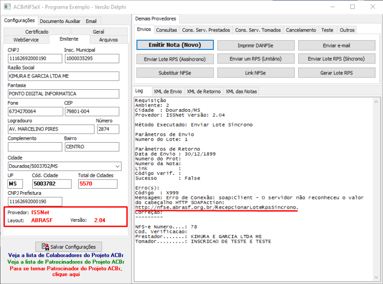The width and height of the screenshot is (383, 284).
Task: Click the Emitir Nota (Novo) button
Action: [x=175, y=45]
